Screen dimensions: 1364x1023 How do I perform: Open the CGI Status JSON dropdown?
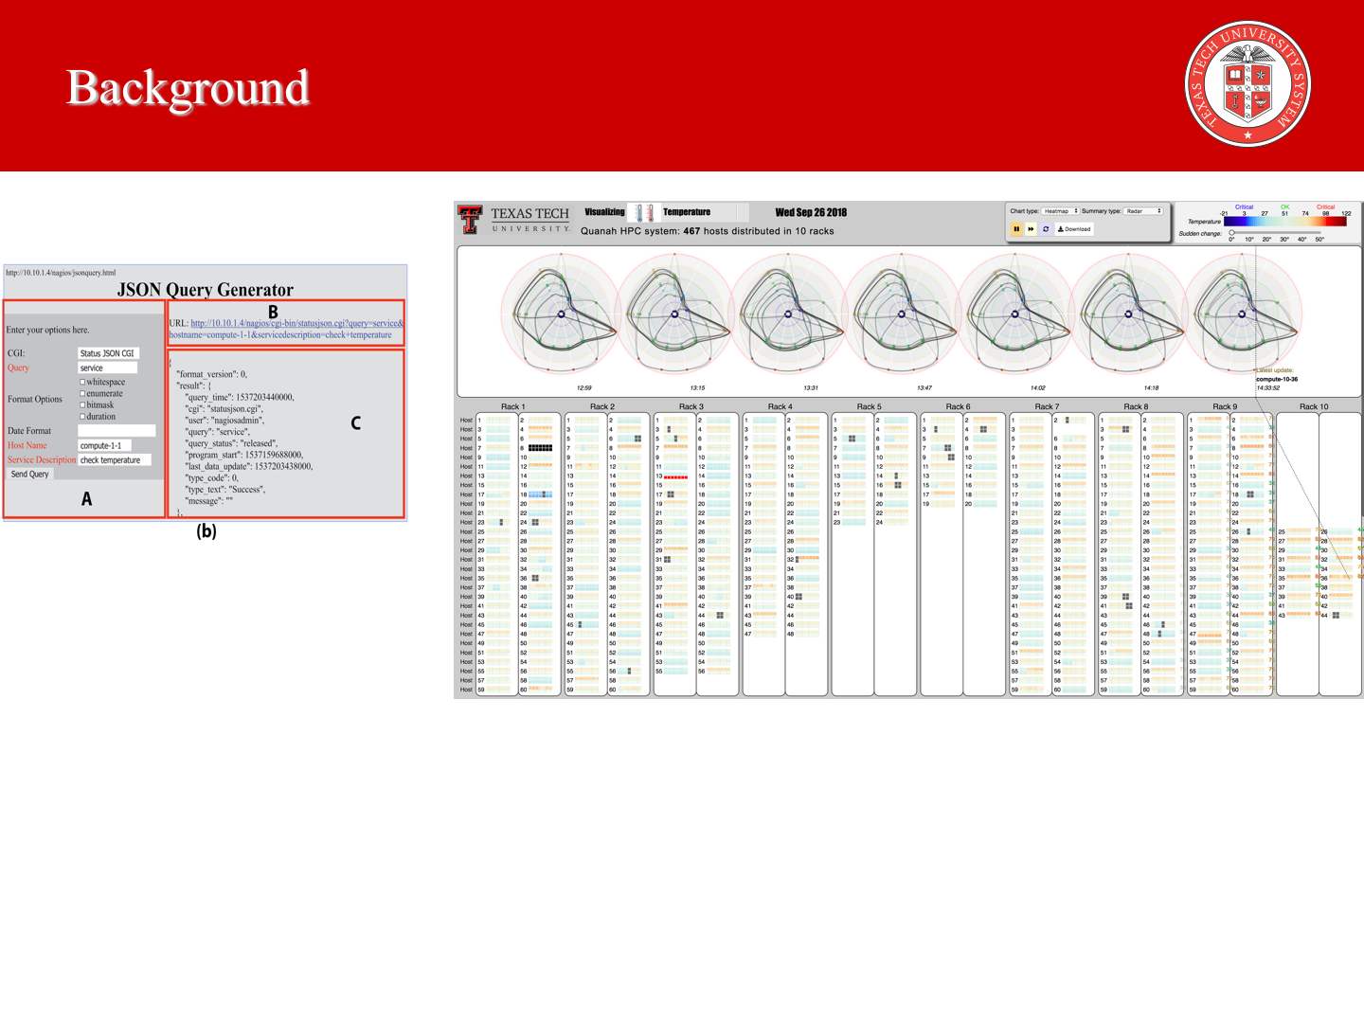coord(108,353)
